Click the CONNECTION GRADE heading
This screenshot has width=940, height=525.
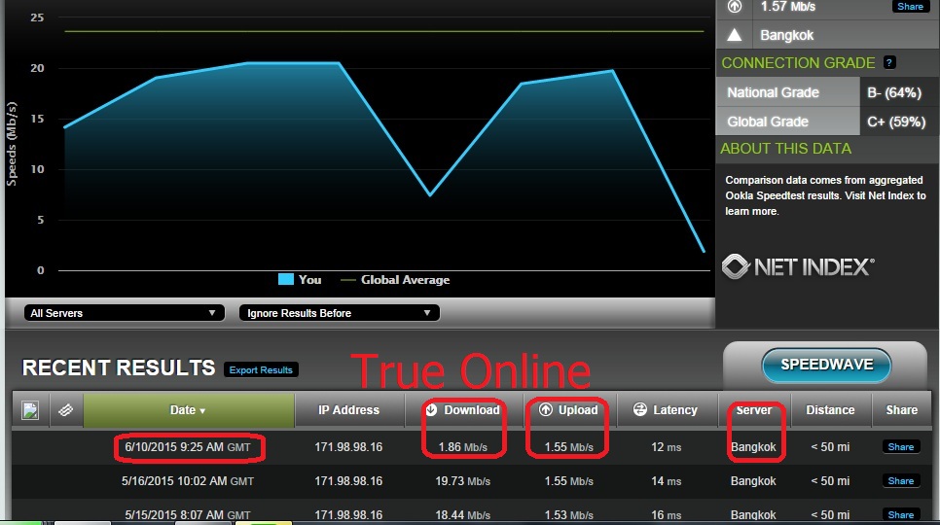[798, 63]
